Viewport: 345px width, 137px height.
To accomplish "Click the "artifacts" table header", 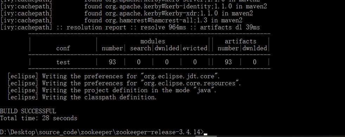I will pyautogui.click(x=241, y=41).
